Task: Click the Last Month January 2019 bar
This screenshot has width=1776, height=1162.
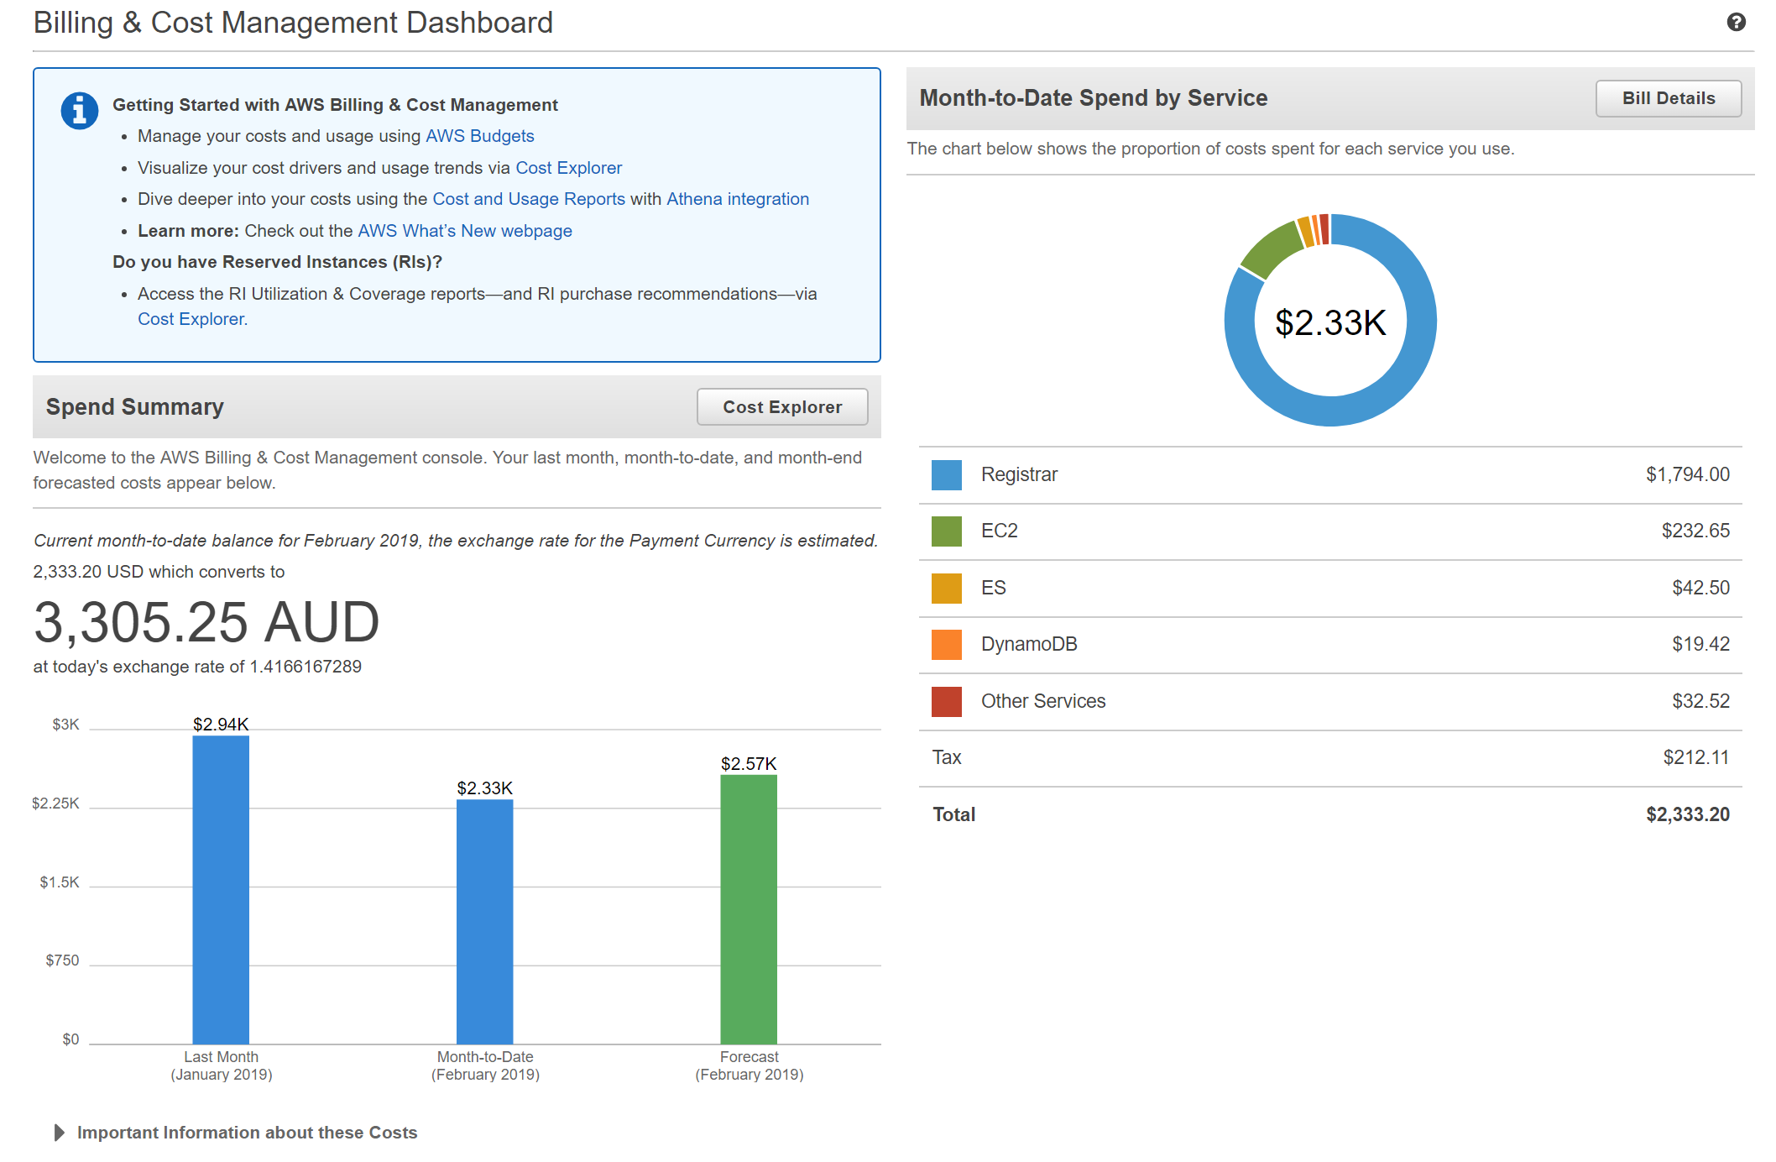Action: pos(221,890)
